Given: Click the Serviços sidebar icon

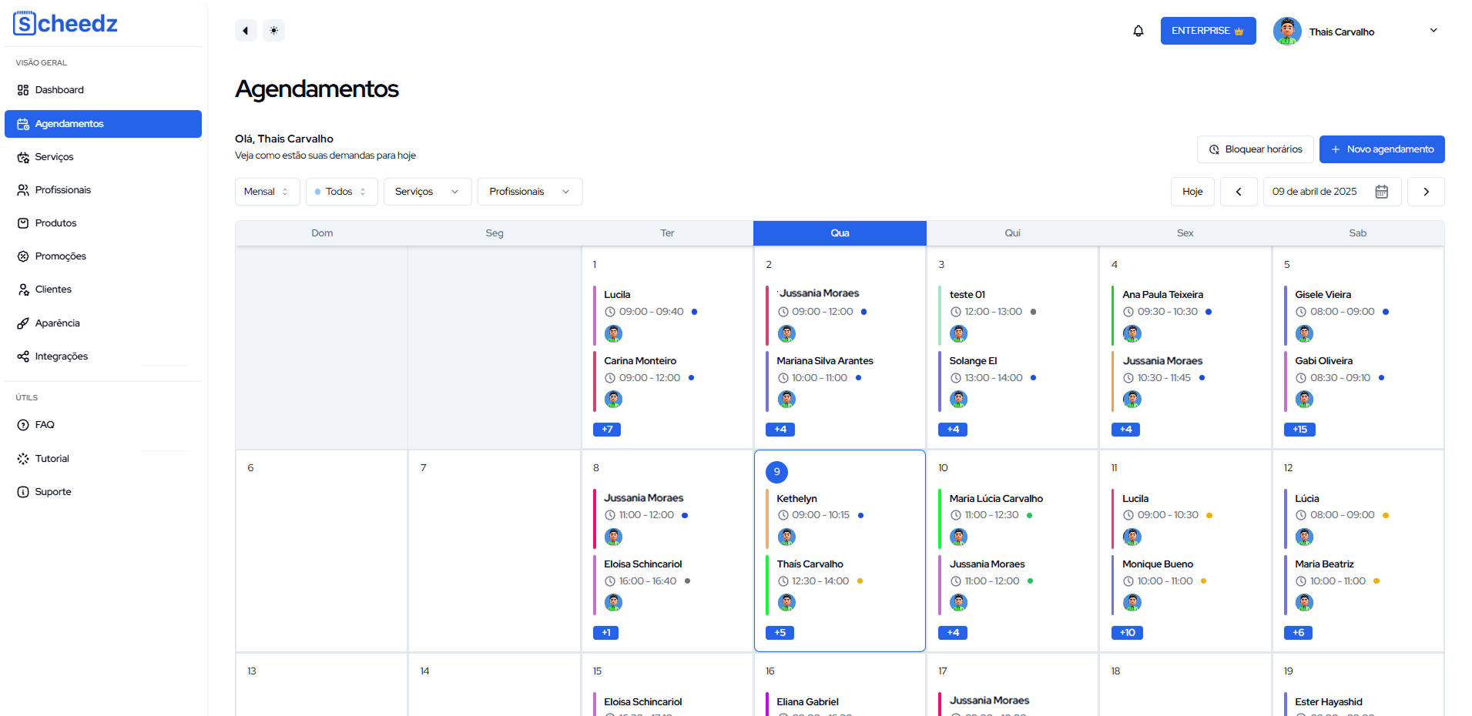Looking at the screenshot, I should pyautogui.click(x=23, y=157).
